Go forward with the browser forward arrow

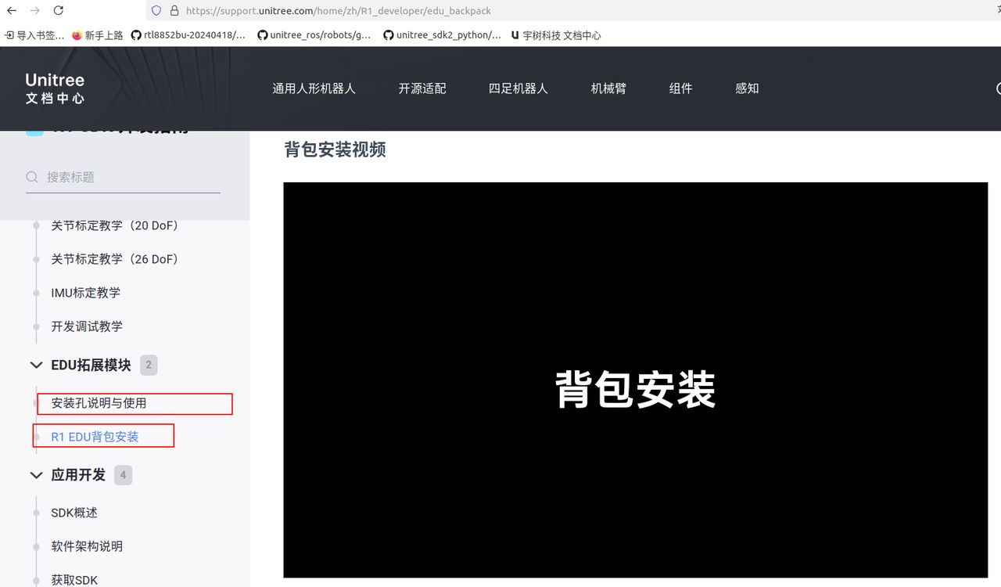click(x=34, y=11)
